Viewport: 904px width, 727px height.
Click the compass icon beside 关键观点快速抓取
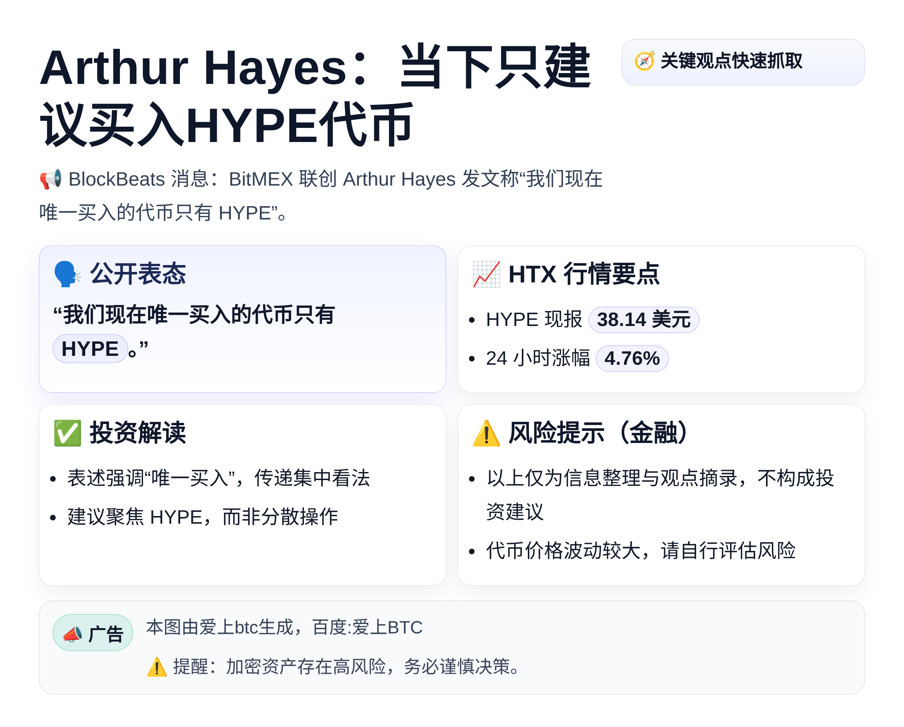(x=644, y=61)
